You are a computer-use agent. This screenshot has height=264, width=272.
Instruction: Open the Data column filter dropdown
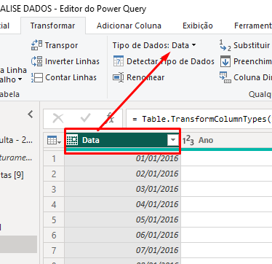173,140
